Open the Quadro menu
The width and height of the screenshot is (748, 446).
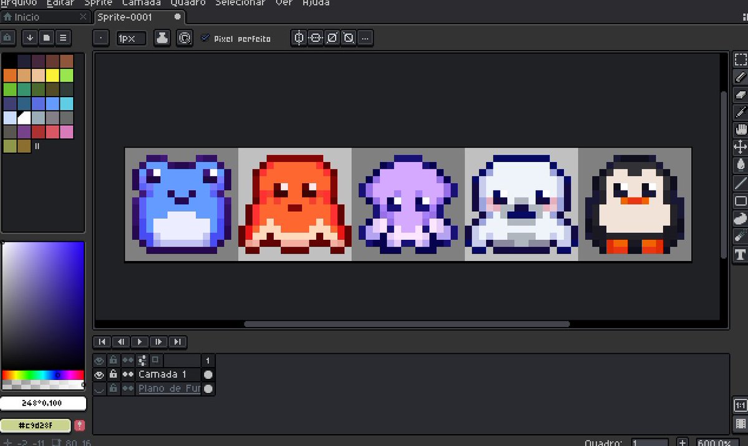[188, 3]
